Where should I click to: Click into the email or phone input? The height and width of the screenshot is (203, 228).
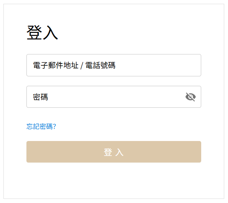pos(113,65)
